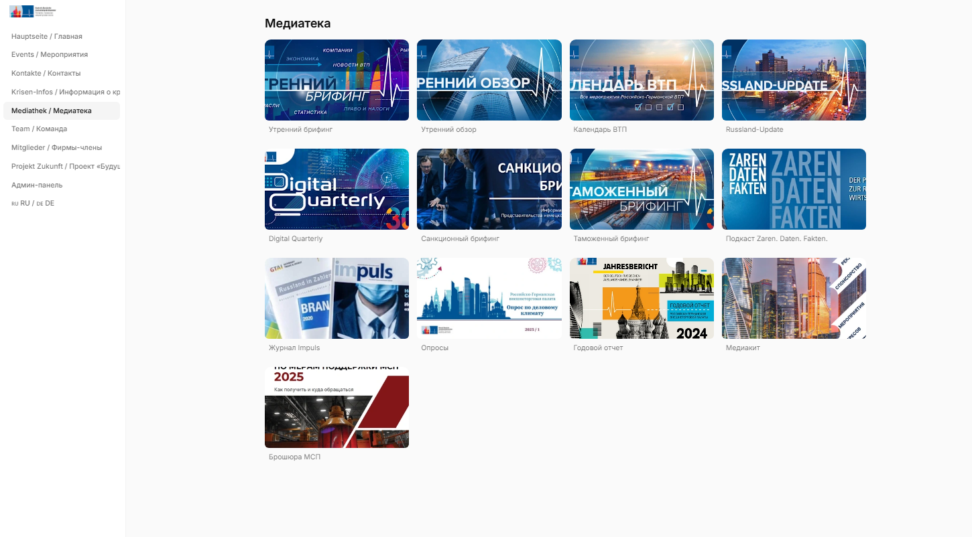Click the 'Календарь ВТП' caption text

(x=600, y=129)
